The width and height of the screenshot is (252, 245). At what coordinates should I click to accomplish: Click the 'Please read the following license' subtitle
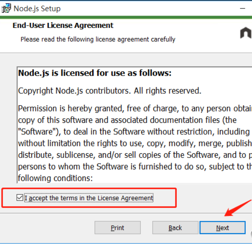pyautogui.click(x=98, y=39)
